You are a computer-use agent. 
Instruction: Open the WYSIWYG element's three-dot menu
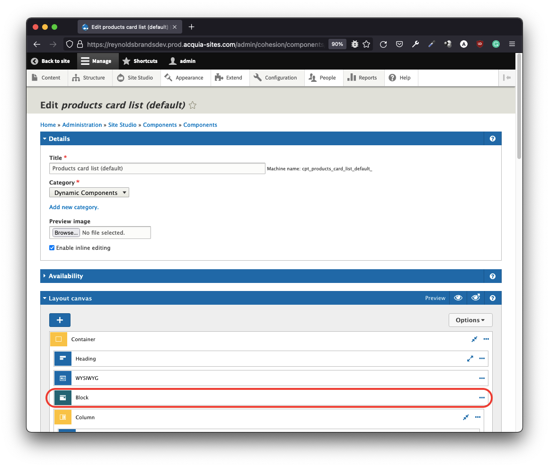pyautogui.click(x=482, y=378)
